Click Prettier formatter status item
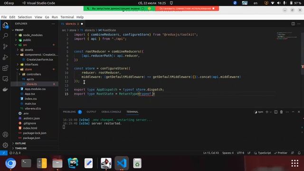Image resolution: width=304 pixels, height=171 pixels. 281,153
